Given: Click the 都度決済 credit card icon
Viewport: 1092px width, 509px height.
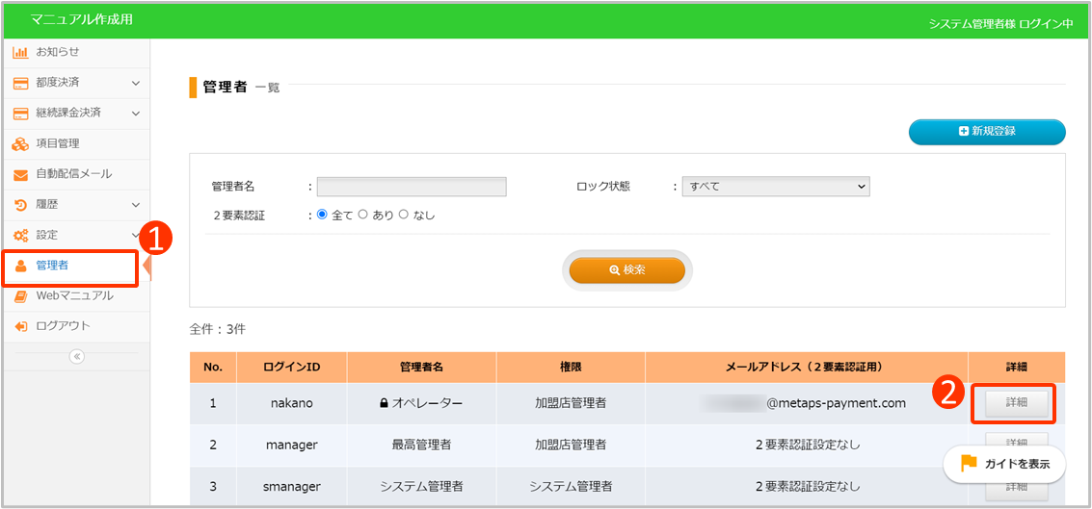Looking at the screenshot, I should point(20,83).
